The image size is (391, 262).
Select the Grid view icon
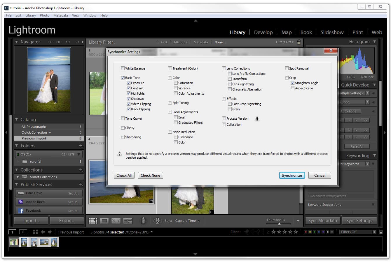[x=93, y=221]
